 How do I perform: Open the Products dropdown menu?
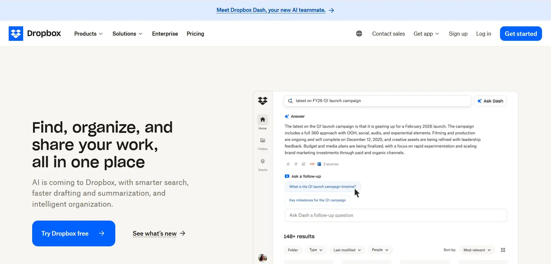[88, 34]
